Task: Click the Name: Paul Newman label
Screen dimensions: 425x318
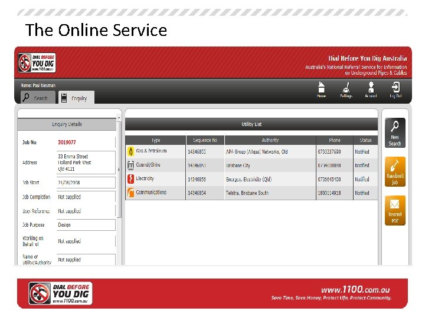Action: (38, 85)
